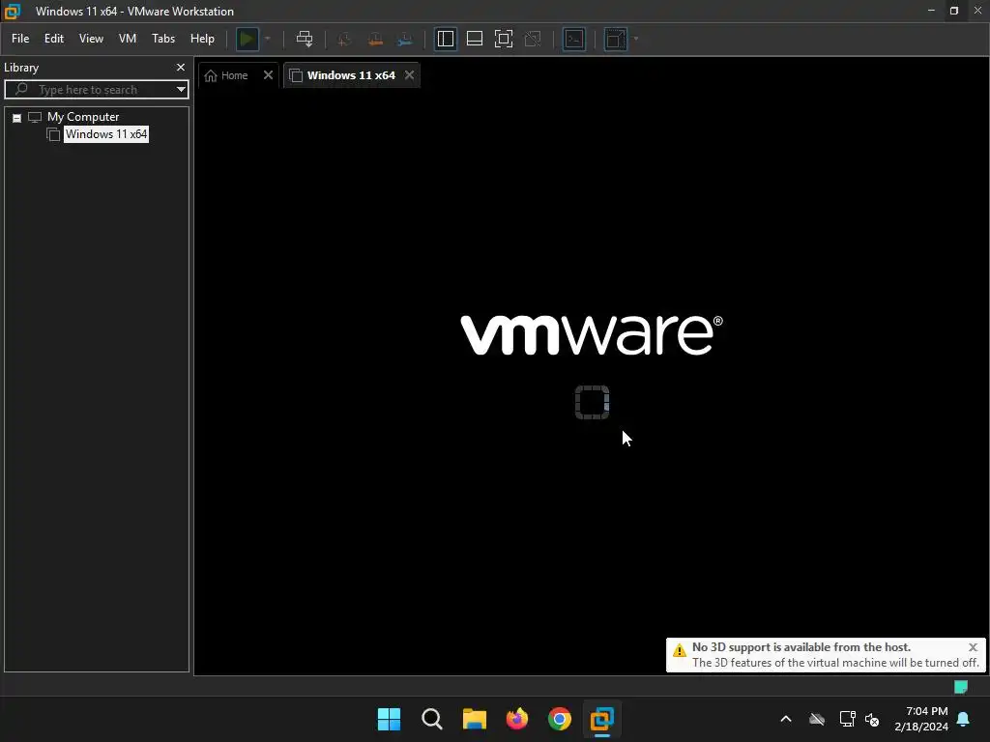Open the Windows Start menu
The image size is (990, 742).
[x=389, y=719]
